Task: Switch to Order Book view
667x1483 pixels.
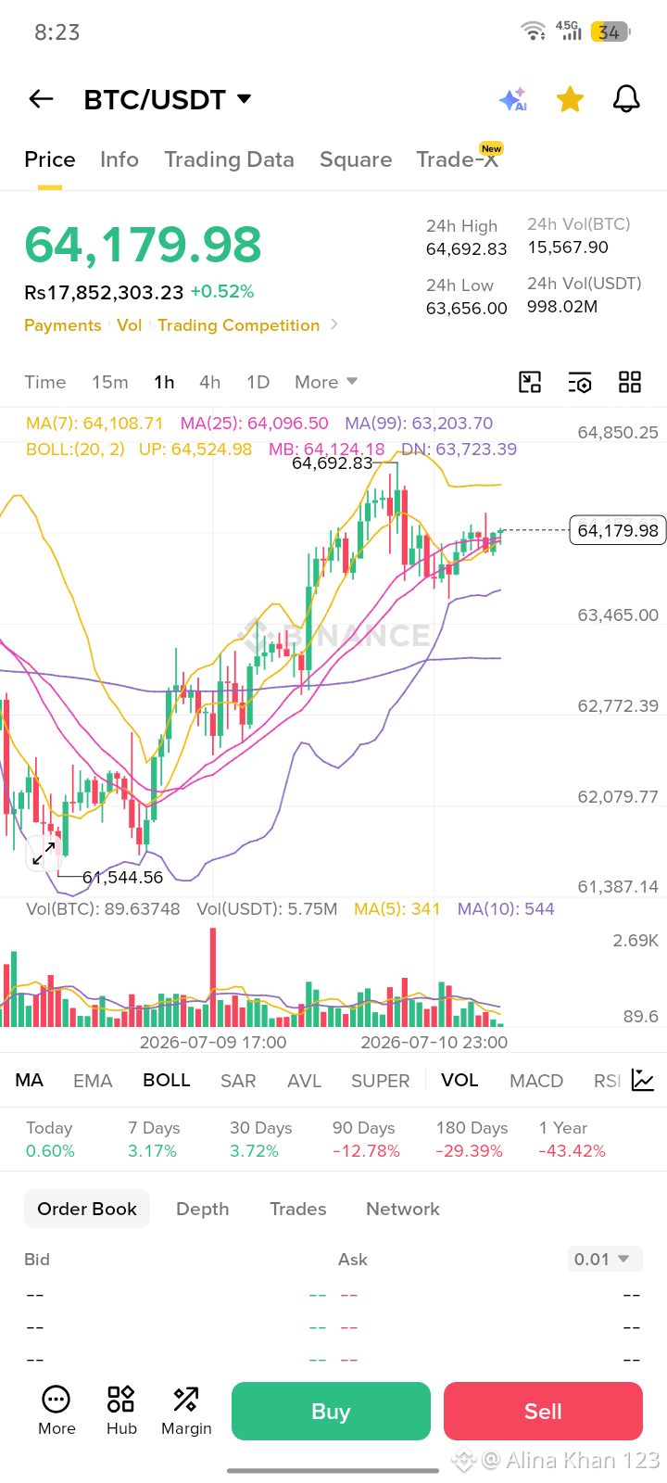Action: (x=87, y=1209)
